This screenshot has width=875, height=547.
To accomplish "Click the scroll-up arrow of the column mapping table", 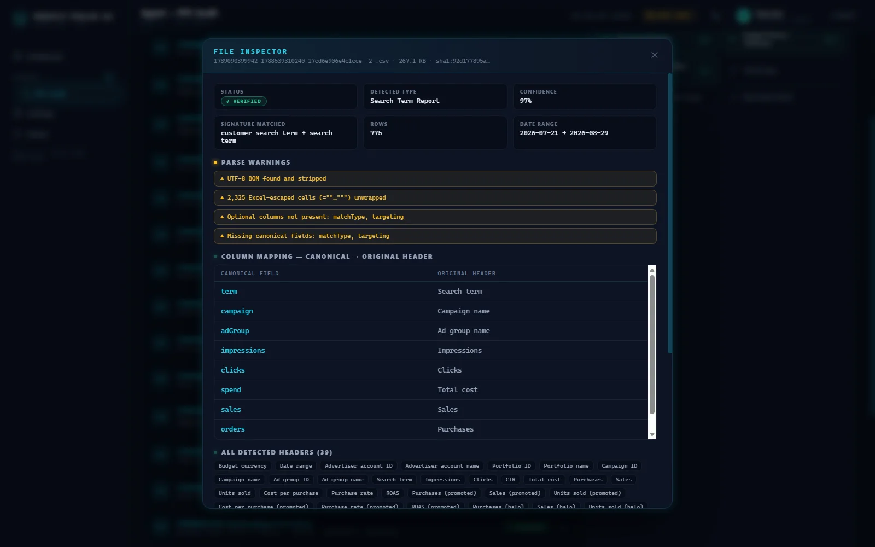I will click(652, 270).
